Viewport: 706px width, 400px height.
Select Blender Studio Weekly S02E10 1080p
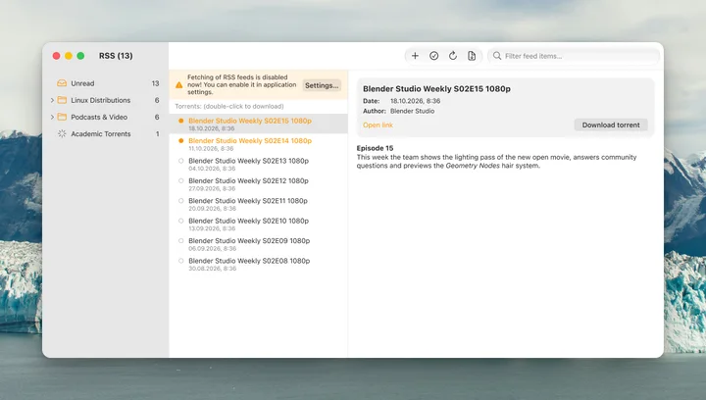[259, 225]
